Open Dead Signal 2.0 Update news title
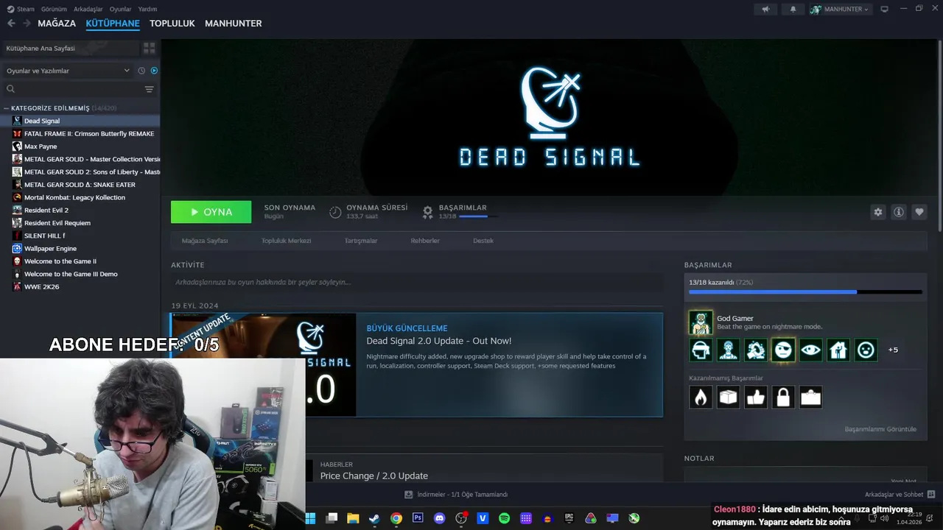The height and width of the screenshot is (530, 943). coord(438,341)
